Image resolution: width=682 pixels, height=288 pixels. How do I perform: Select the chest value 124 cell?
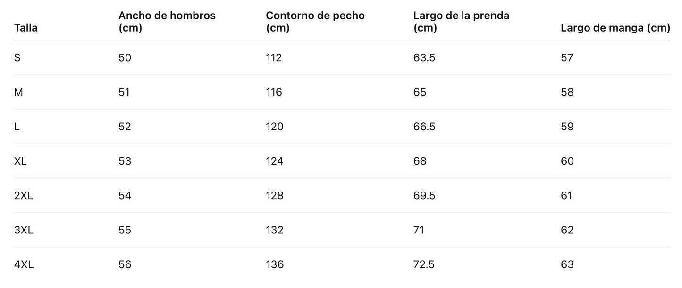[x=275, y=161]
